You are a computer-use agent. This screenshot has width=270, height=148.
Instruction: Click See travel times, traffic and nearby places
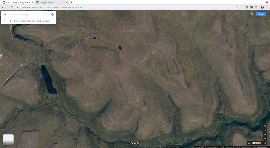(x=30, y=21)
